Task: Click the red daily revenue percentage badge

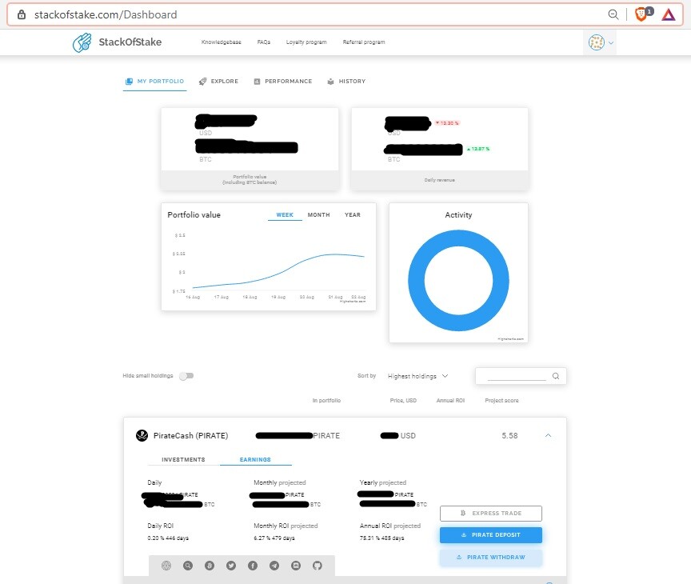Action: coord(447,123)
